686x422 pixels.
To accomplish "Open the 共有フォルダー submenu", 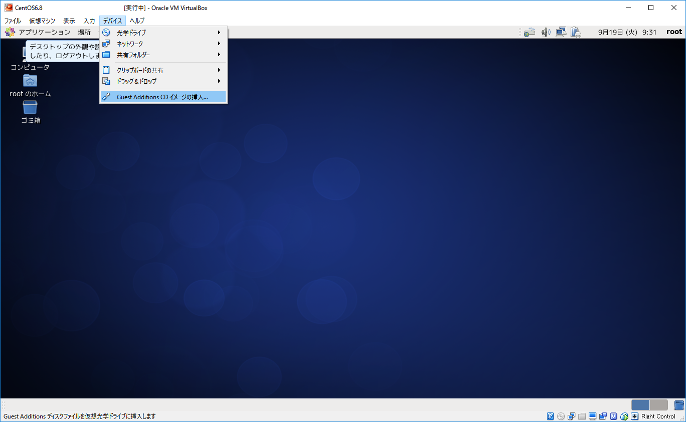I will (163, 55).
